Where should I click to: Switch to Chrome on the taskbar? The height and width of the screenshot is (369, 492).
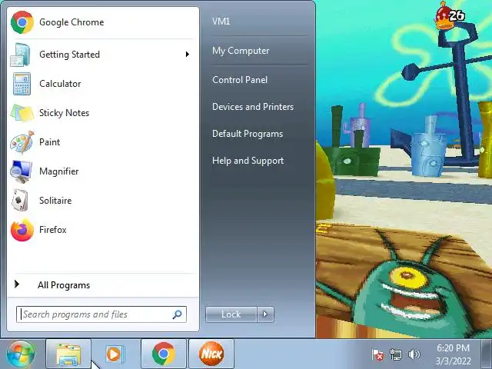(164, 354)
